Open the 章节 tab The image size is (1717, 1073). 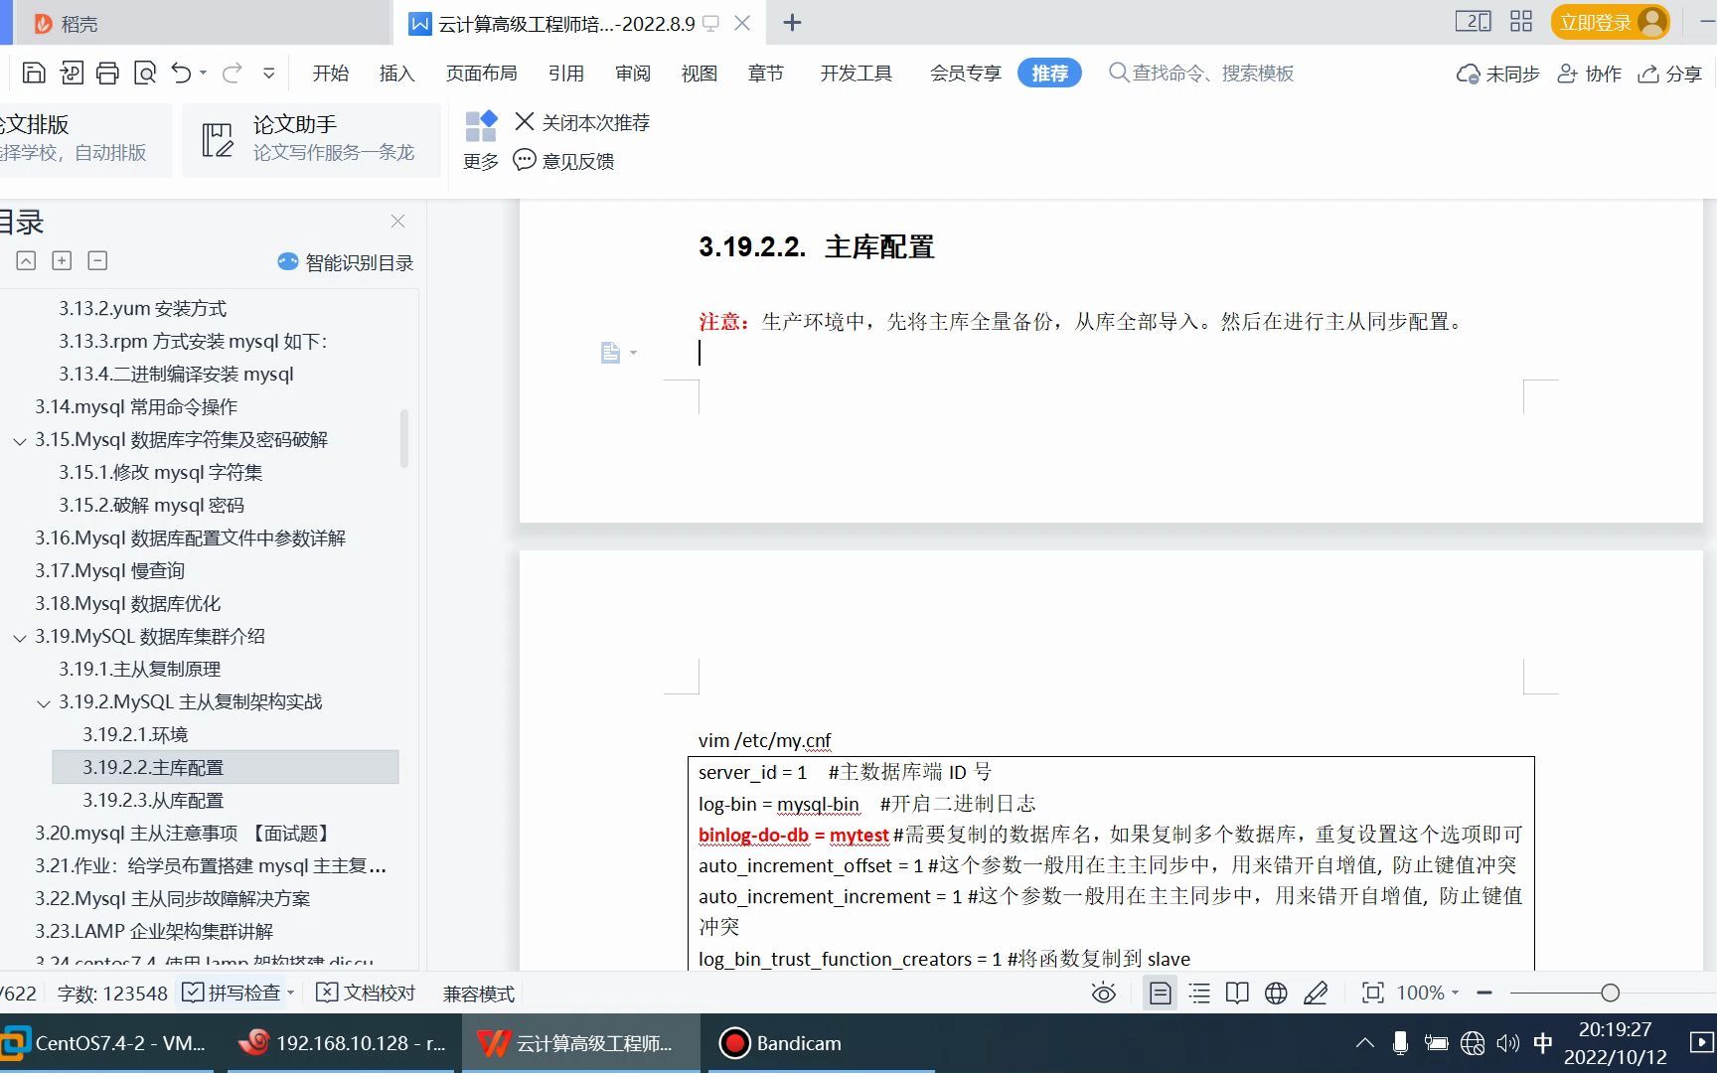click(x=766, y=73)
